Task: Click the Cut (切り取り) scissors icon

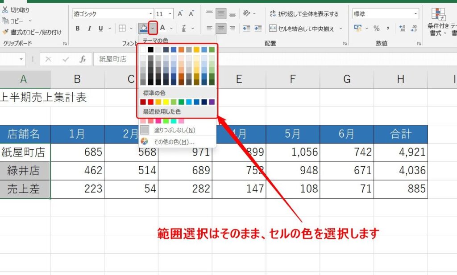Action: 5,9
